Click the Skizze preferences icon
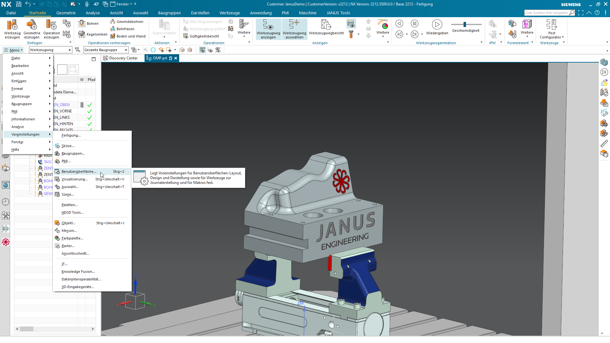The height and width of the screenshot is (343, 610). pos(57,146)
